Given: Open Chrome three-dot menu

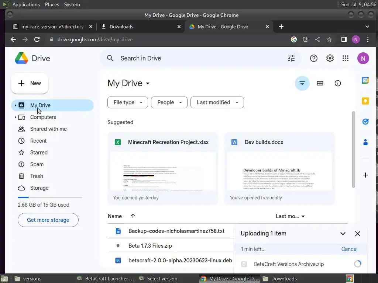Looking at the screenshot, I should pyautogui.click(x=368, y=39).
